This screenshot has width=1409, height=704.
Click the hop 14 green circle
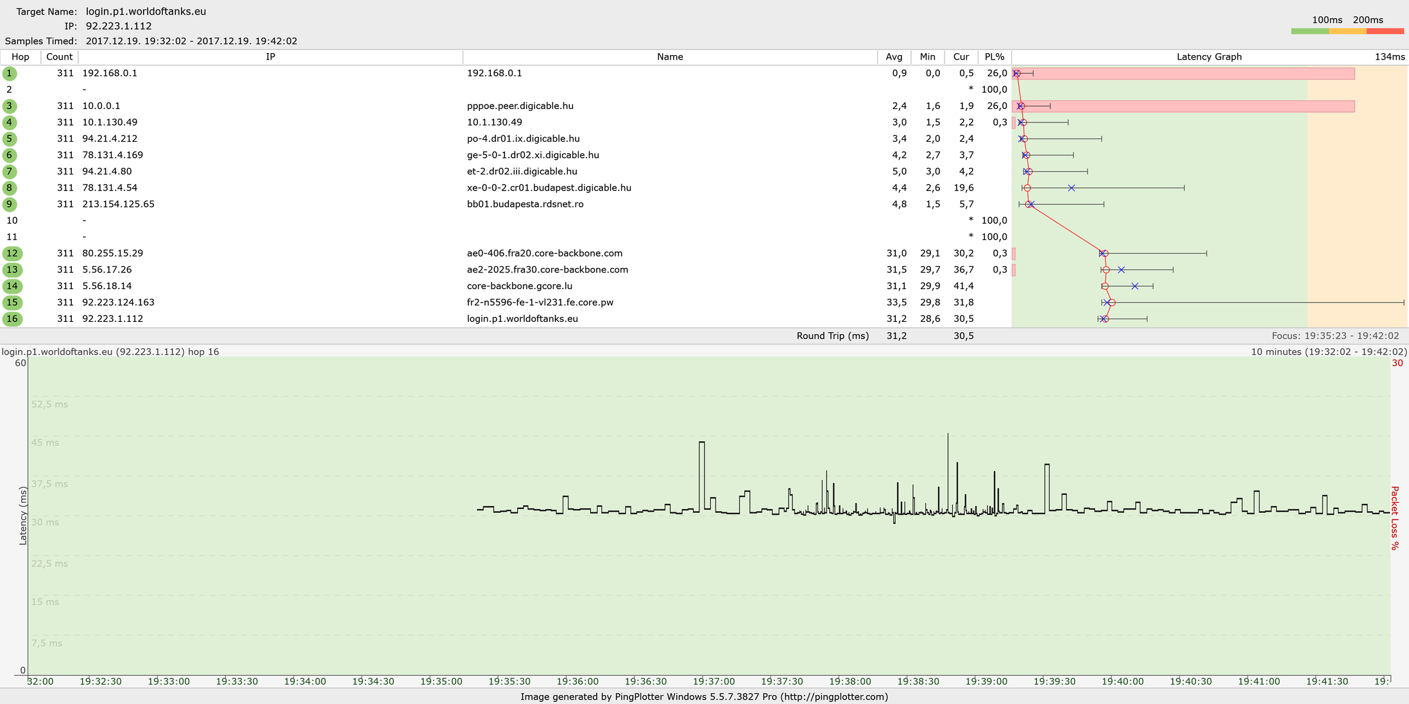click(x=12, y=286)
